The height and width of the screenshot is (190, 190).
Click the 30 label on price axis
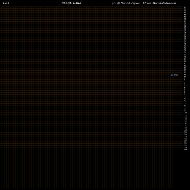pyautogui.click(x=185, y=40)
